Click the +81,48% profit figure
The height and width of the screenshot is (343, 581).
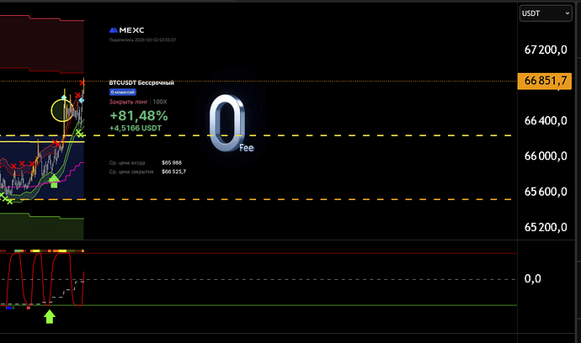[138, 115]
